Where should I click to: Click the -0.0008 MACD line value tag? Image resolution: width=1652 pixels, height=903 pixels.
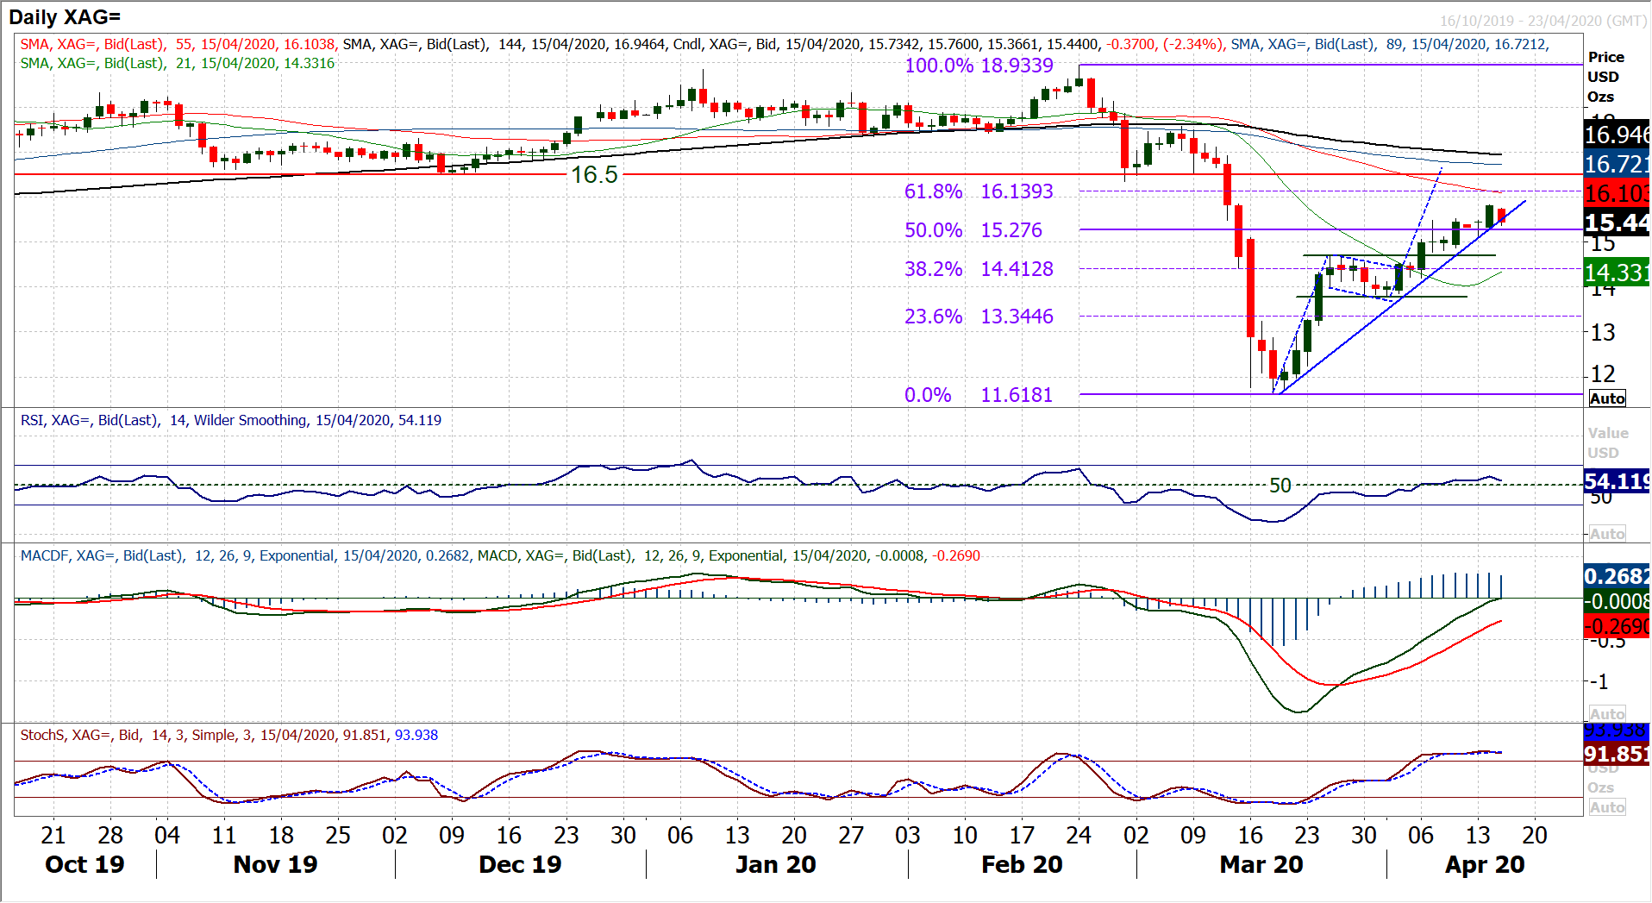pos(1617,600)
